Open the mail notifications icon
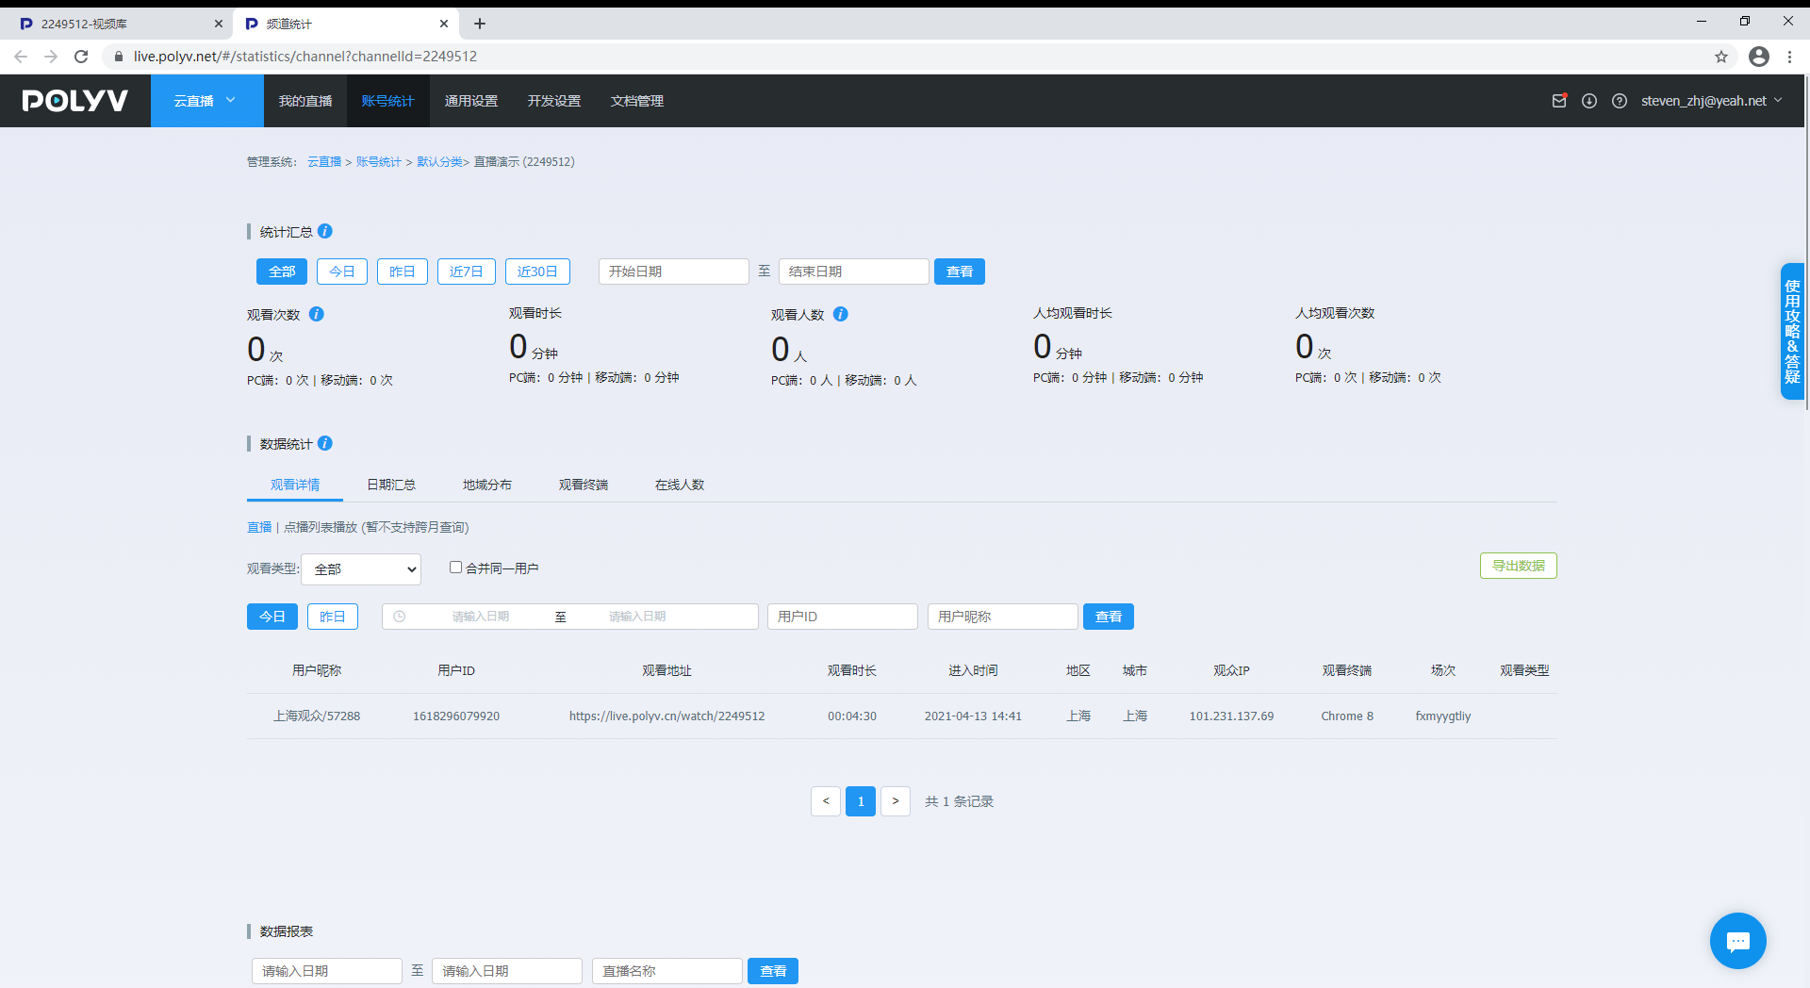Screen dimensions: 1810x988 click(x=1559, y=101)
